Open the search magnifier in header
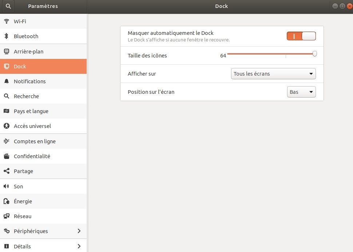 8,6
